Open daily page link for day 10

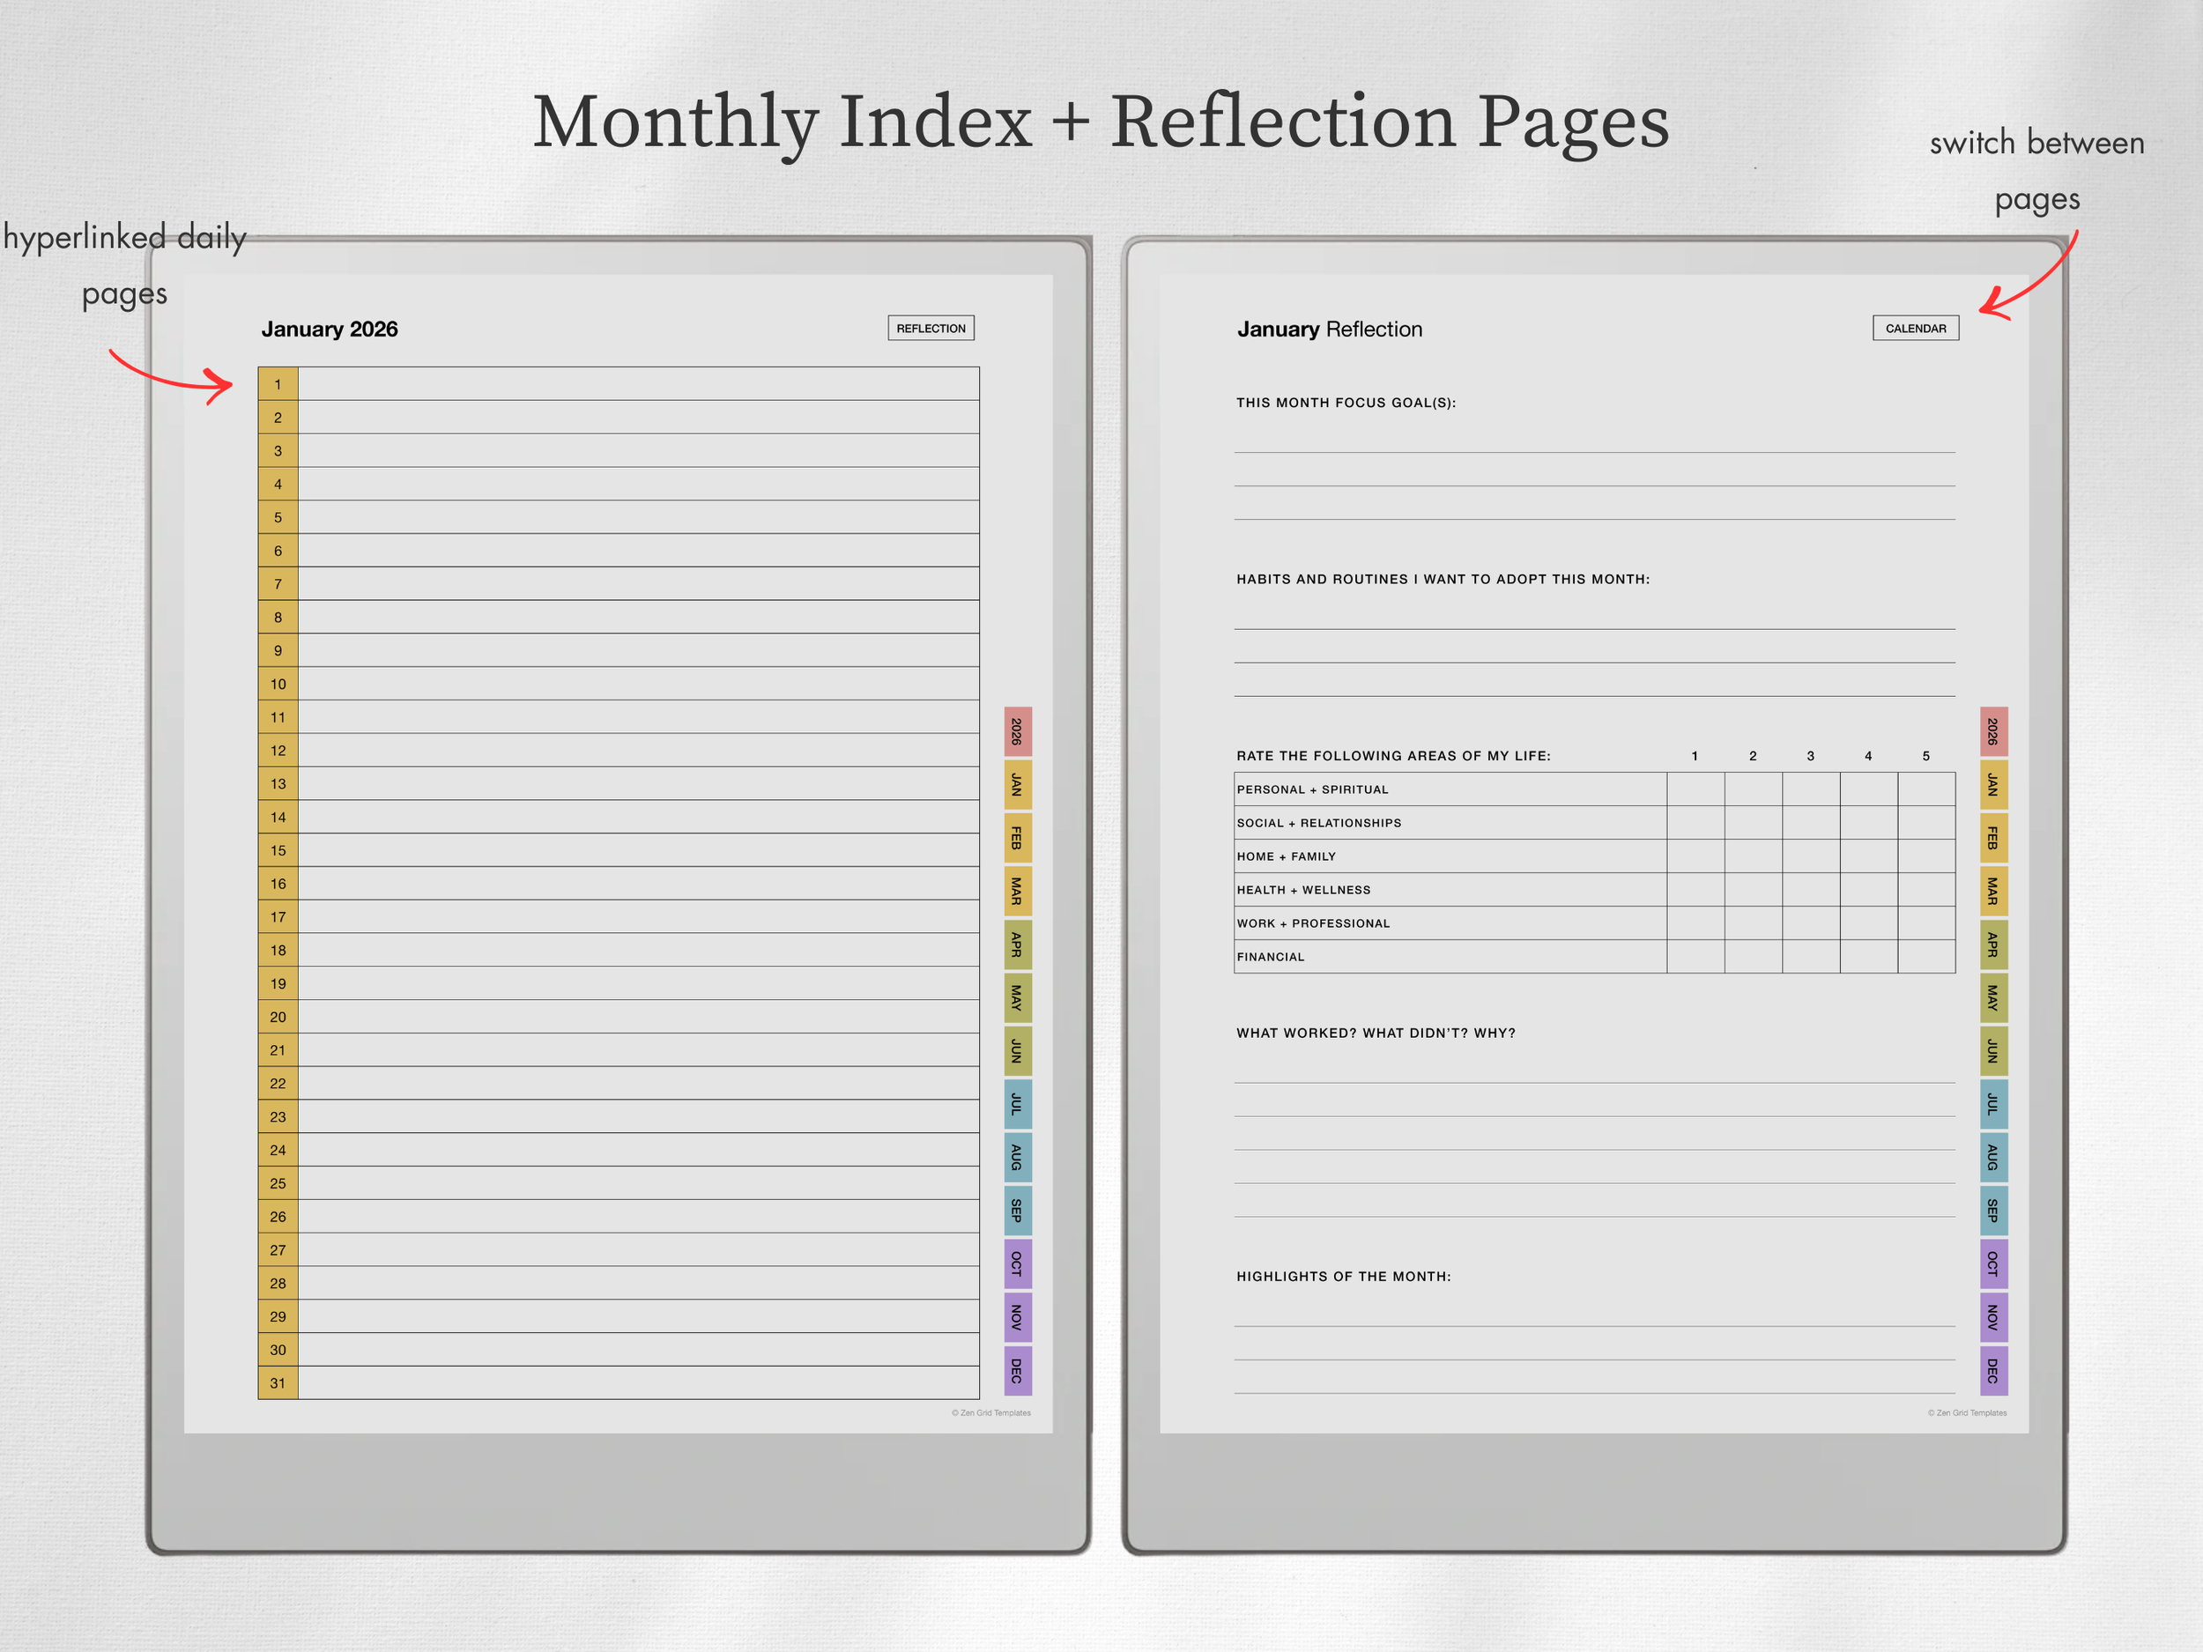pyautogui.click(x=278, y=684)
